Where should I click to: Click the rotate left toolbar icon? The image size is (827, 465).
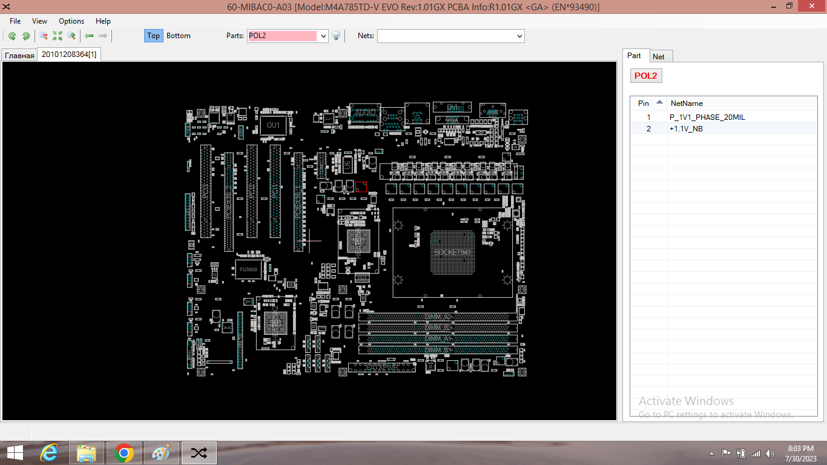[12, 36]
